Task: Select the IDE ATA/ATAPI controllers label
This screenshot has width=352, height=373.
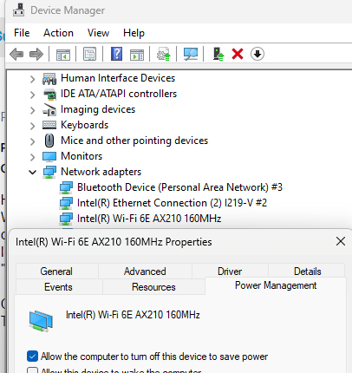Action: click(x=119, y=94)
